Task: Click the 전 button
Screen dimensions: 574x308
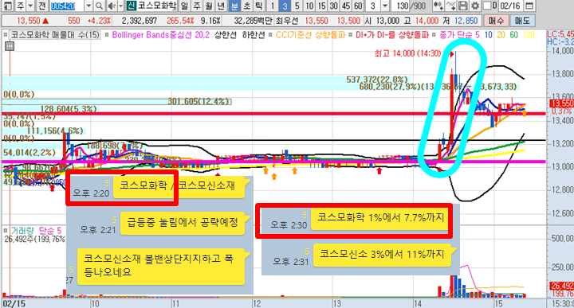Action: (x=42, y=6)
